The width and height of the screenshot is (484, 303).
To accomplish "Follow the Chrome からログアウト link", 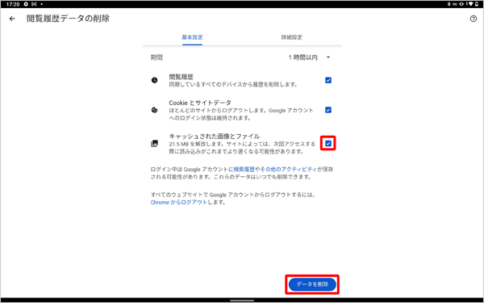I will (179, 203).
